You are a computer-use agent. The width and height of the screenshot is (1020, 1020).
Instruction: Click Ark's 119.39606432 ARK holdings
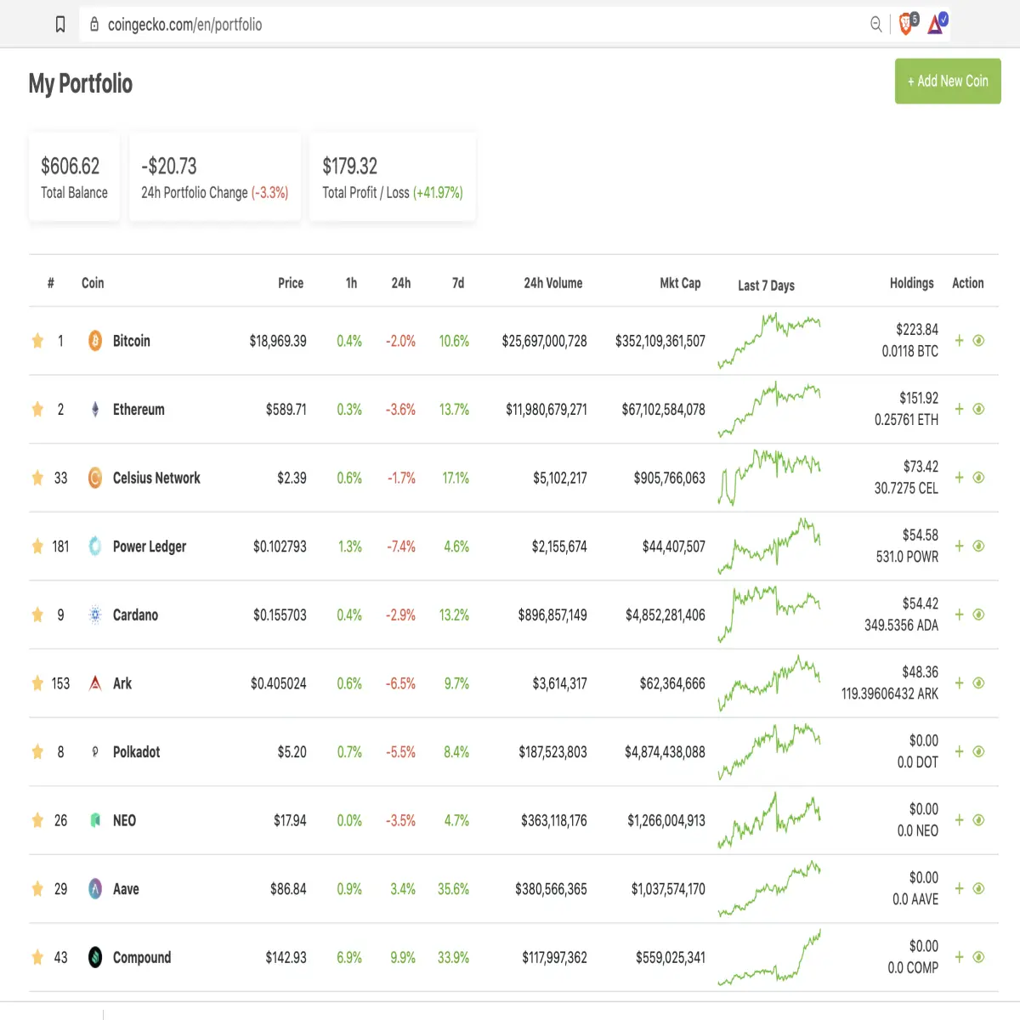(x=890, y=694)
